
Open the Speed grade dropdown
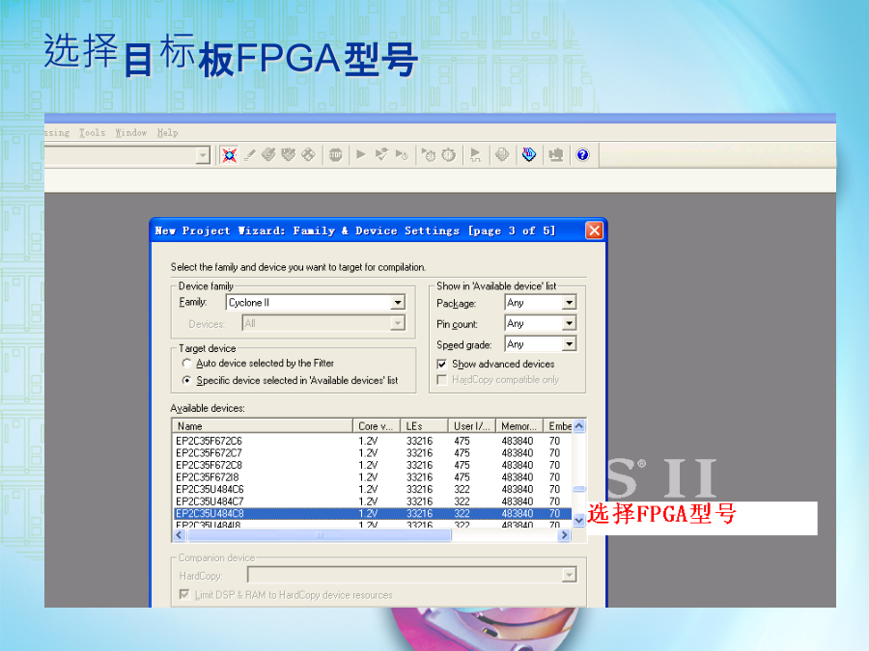pos(569,344)
